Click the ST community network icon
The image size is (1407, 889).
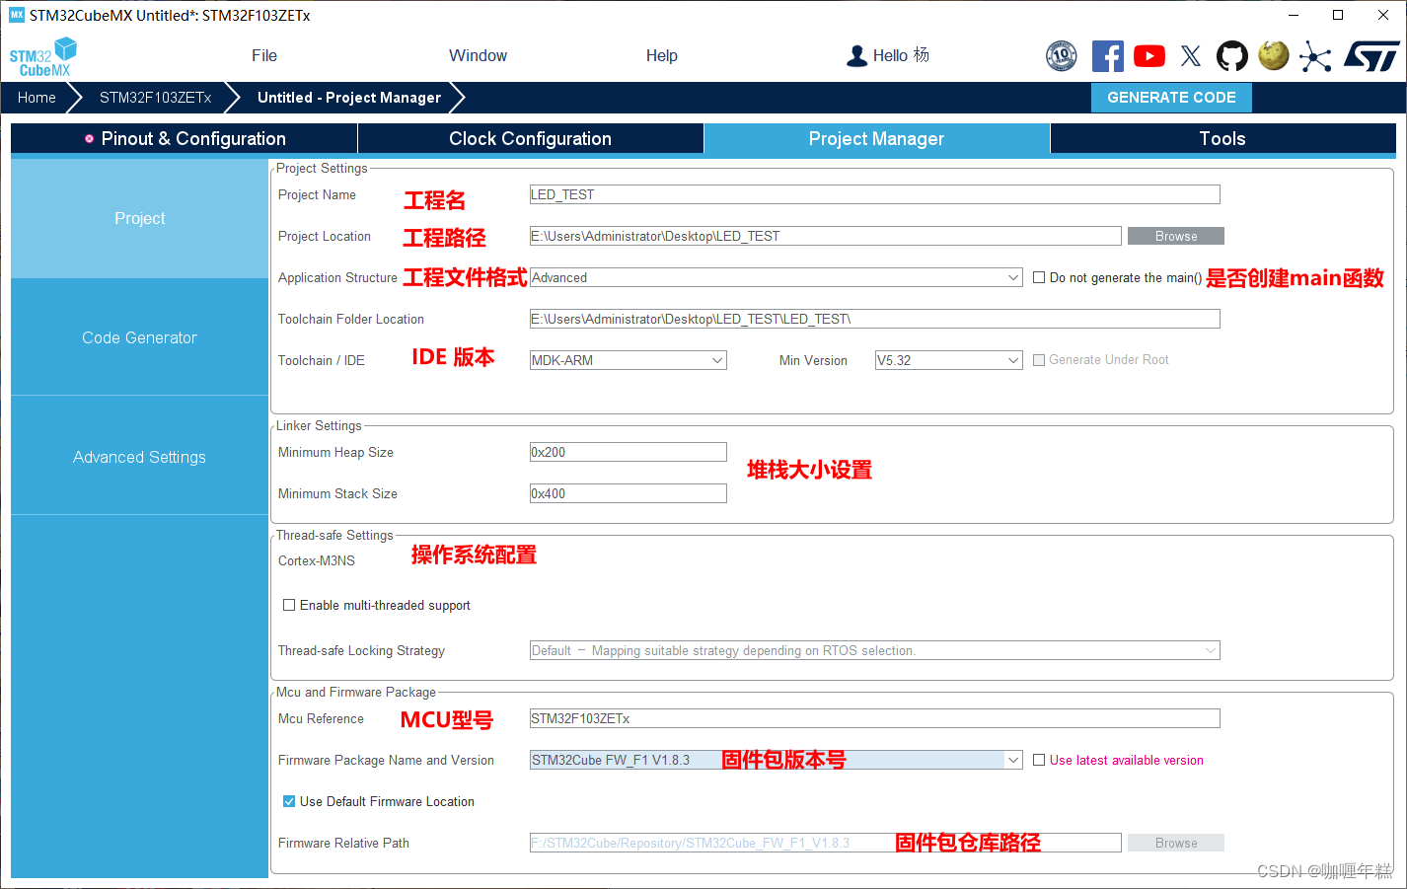[x=1315, y=56]
